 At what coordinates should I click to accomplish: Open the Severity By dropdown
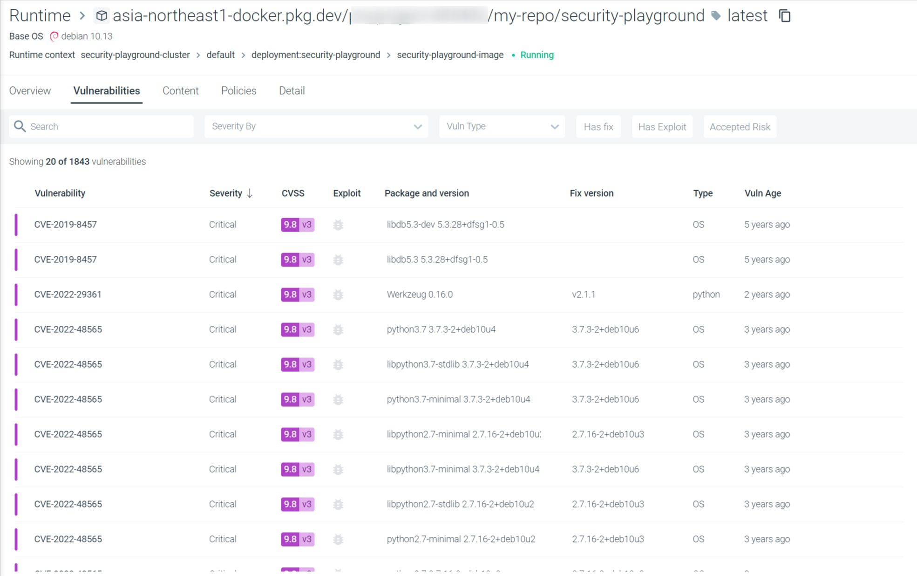(316, 126)
